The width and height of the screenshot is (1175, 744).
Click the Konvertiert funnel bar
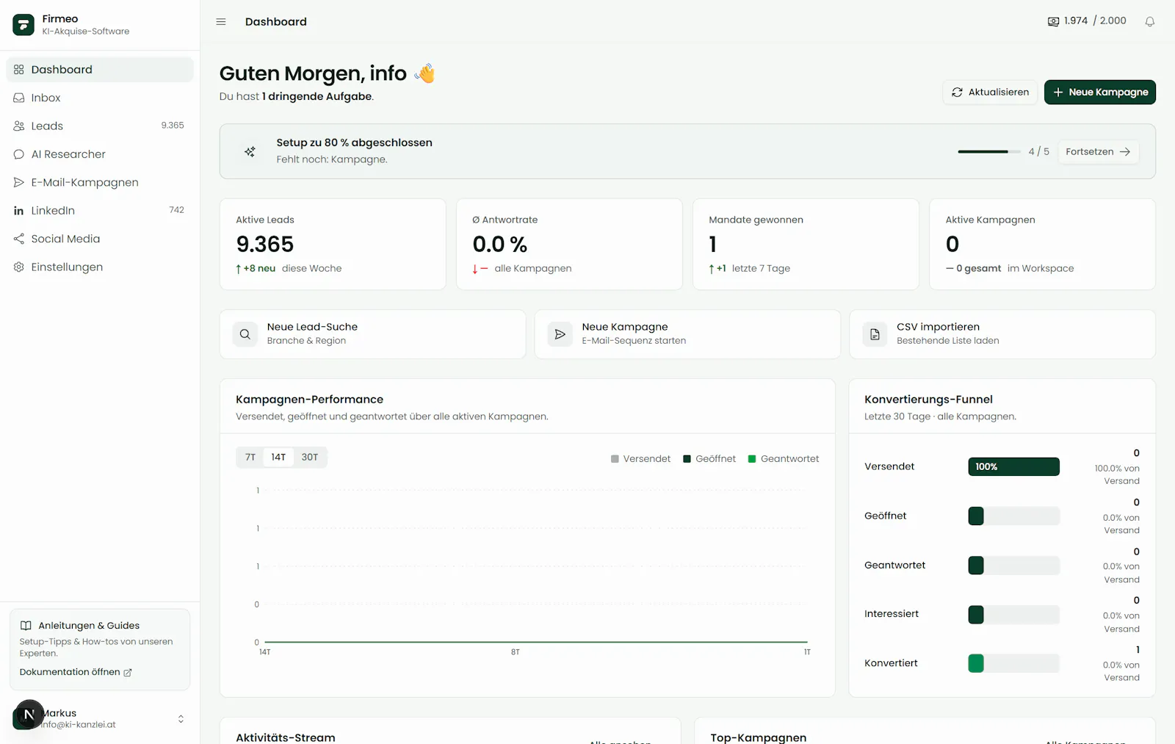(x=1013, y=663)
